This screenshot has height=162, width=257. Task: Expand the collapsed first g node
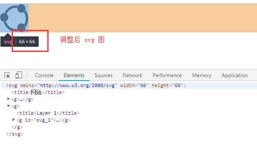pos(8,99)
